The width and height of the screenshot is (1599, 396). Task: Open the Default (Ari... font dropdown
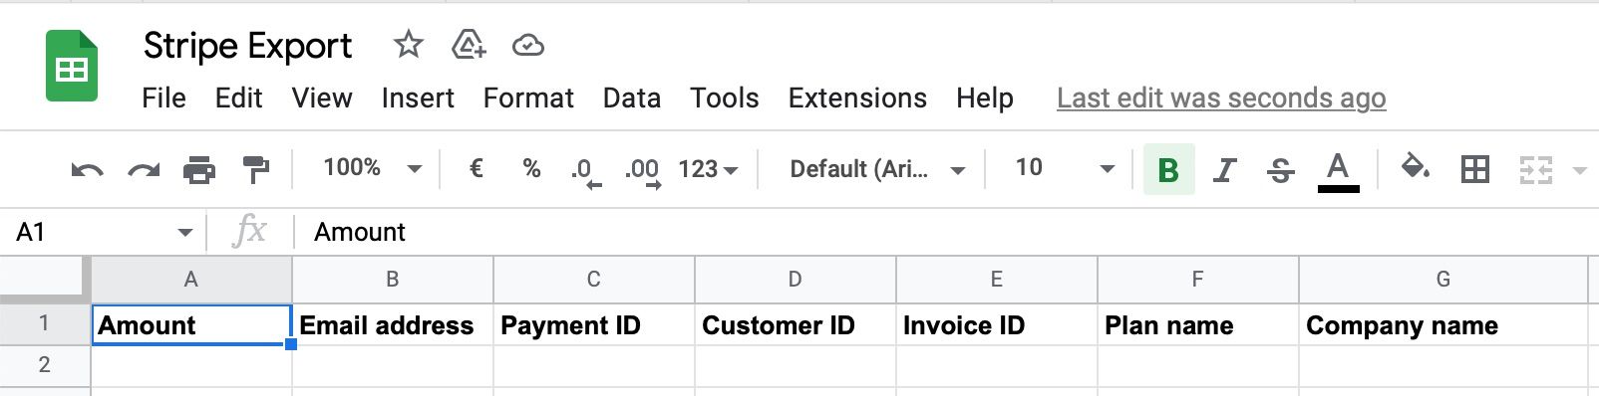(x=877, y=169)
